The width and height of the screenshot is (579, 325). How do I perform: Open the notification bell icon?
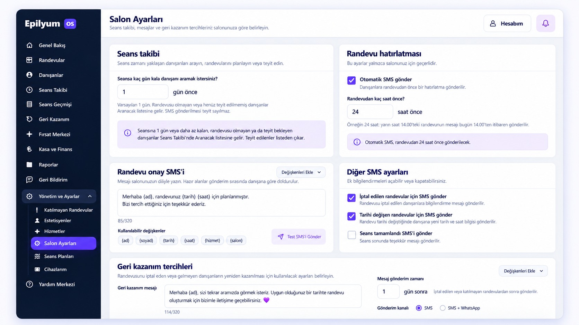545,23
